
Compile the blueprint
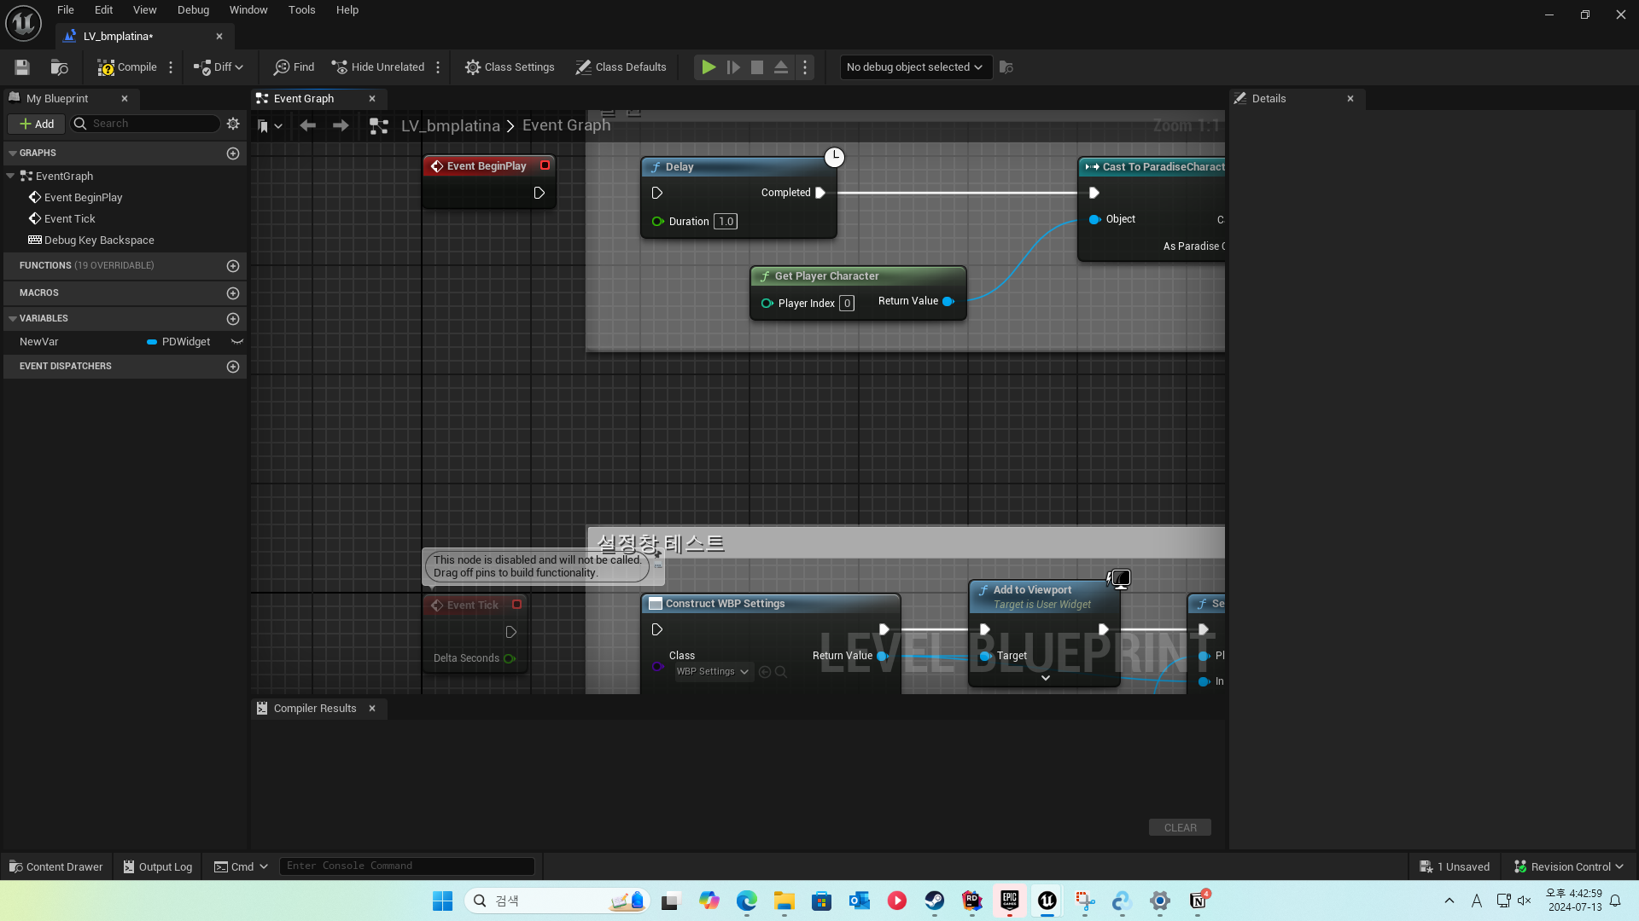tap(127, 67)
